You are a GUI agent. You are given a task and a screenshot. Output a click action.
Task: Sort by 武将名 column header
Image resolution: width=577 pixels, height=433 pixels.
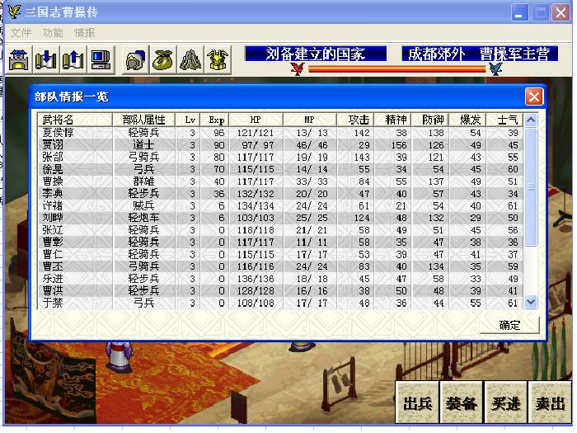coord(75,120)
